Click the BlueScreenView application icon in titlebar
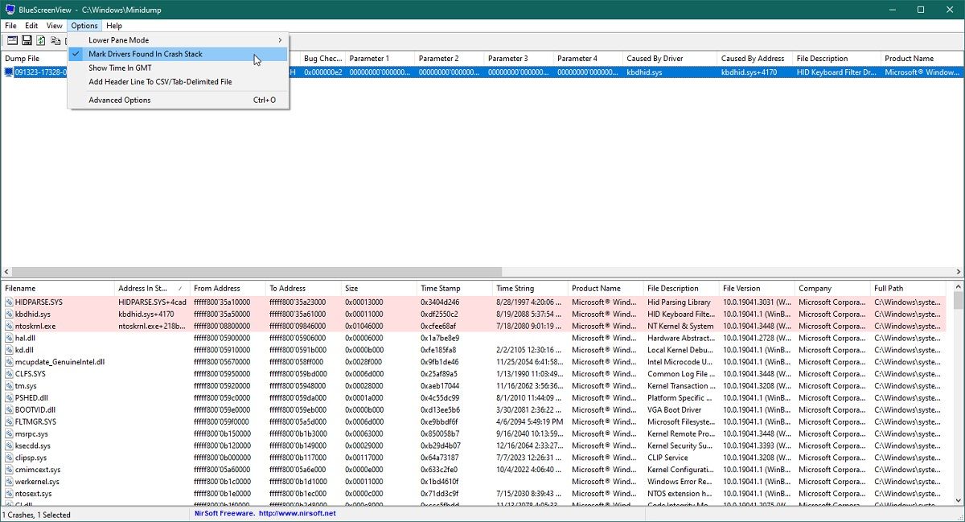Viewport: 965px width, 522px height. click(x=8, y=9)
